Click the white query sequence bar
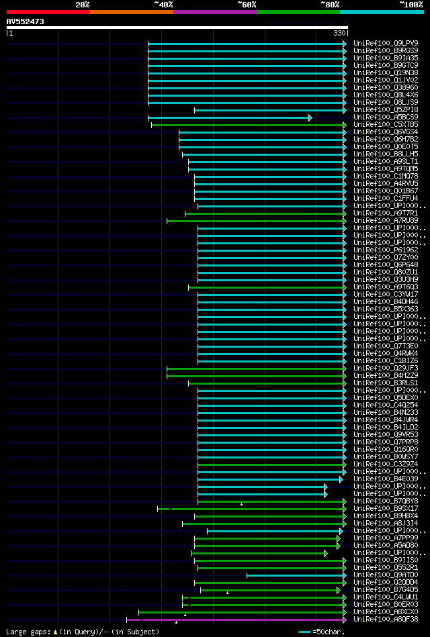This screenshot has height=637, width=430. click(x=177, y=28)
